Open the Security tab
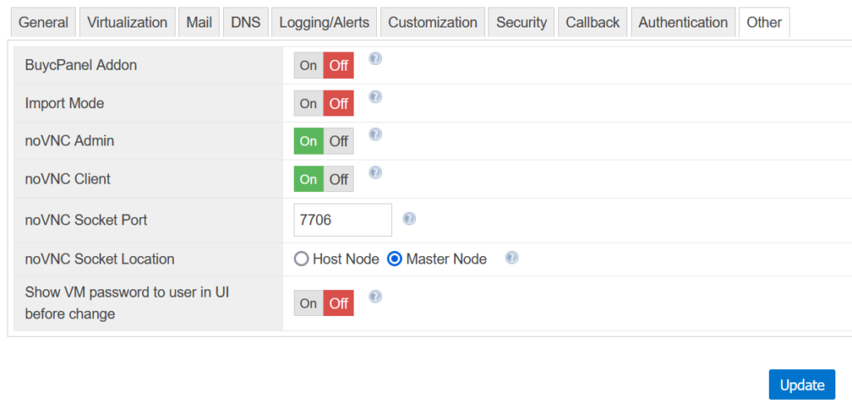The width and height of the screenshot is (852, 409). click(x=521, y=22)
